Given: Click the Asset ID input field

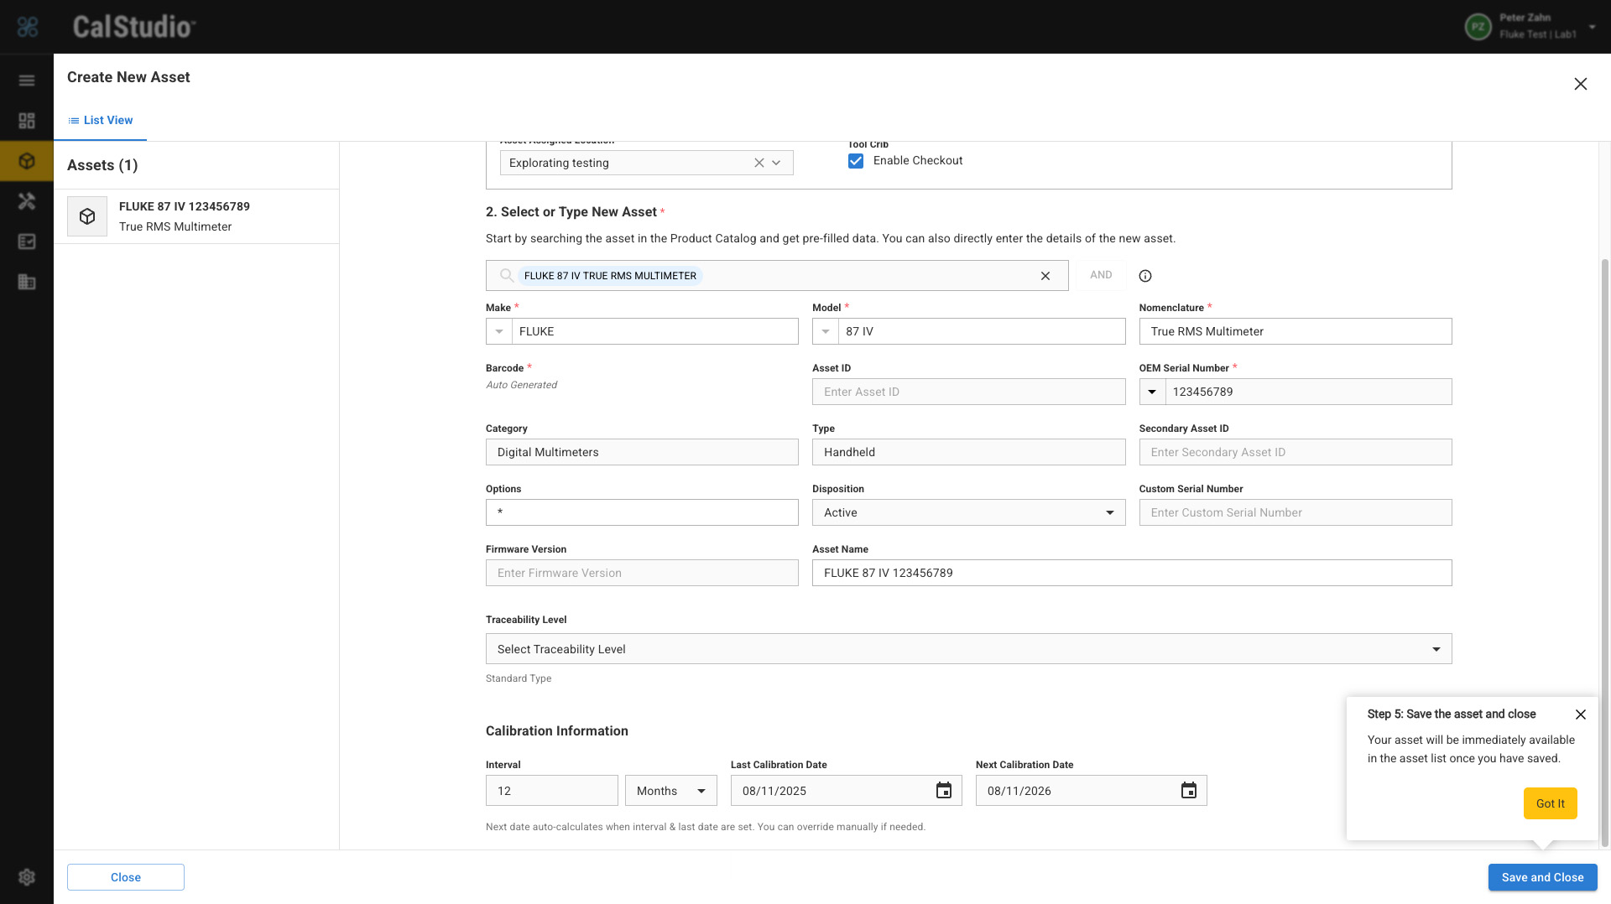Looking at the screenshot, I should 968,392.
